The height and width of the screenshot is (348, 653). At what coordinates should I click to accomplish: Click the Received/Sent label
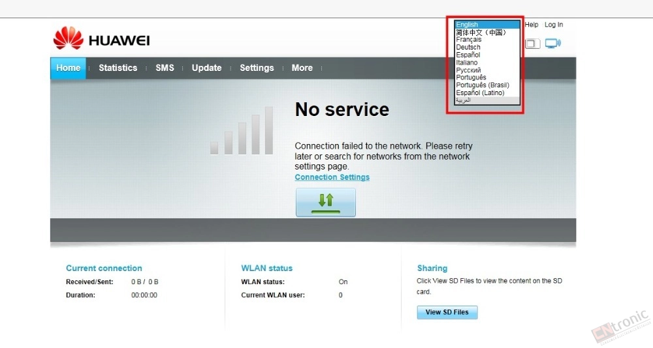coord(89,282)
